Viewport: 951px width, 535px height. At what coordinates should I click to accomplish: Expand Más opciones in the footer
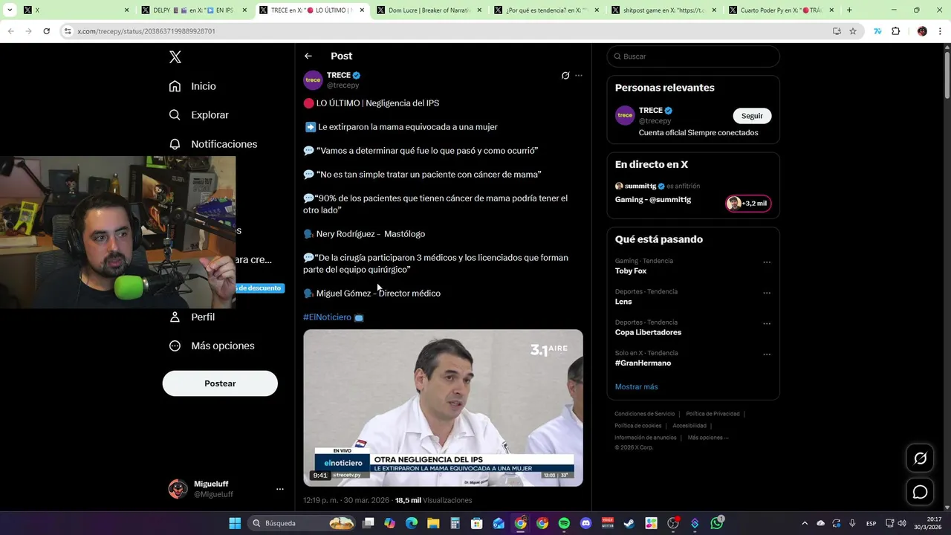pos(708,438)
